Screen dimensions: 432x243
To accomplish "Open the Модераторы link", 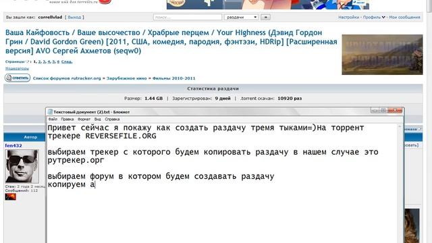I will tap(17, 68).
